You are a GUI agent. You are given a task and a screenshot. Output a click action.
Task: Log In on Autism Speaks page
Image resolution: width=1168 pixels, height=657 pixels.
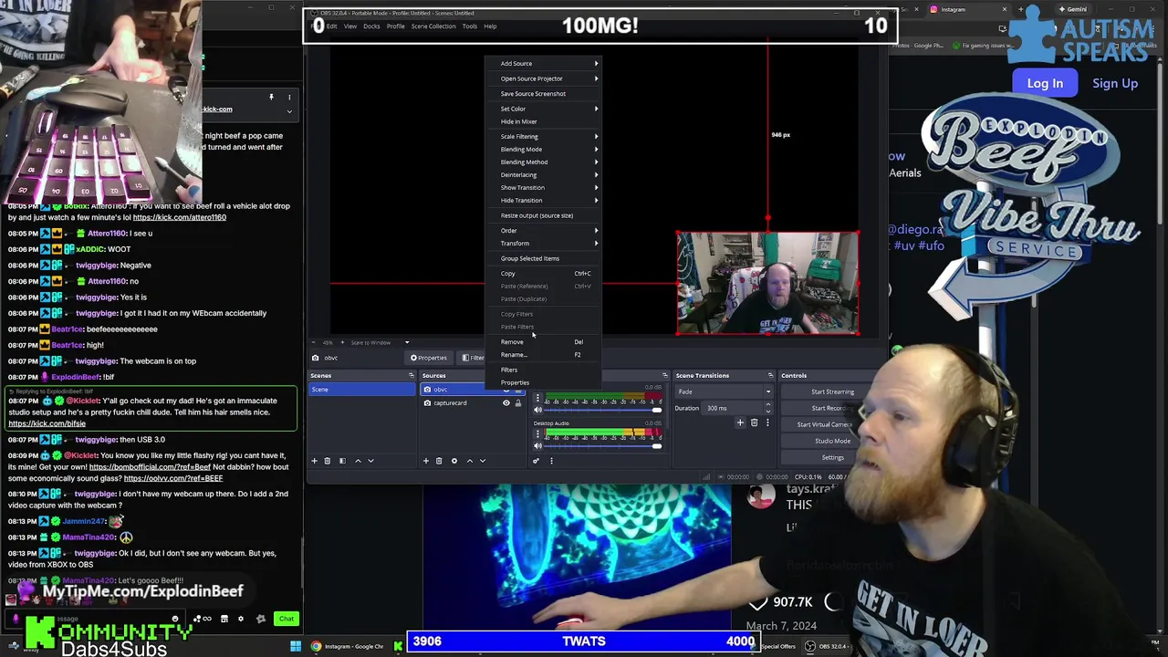[1045, 83]
